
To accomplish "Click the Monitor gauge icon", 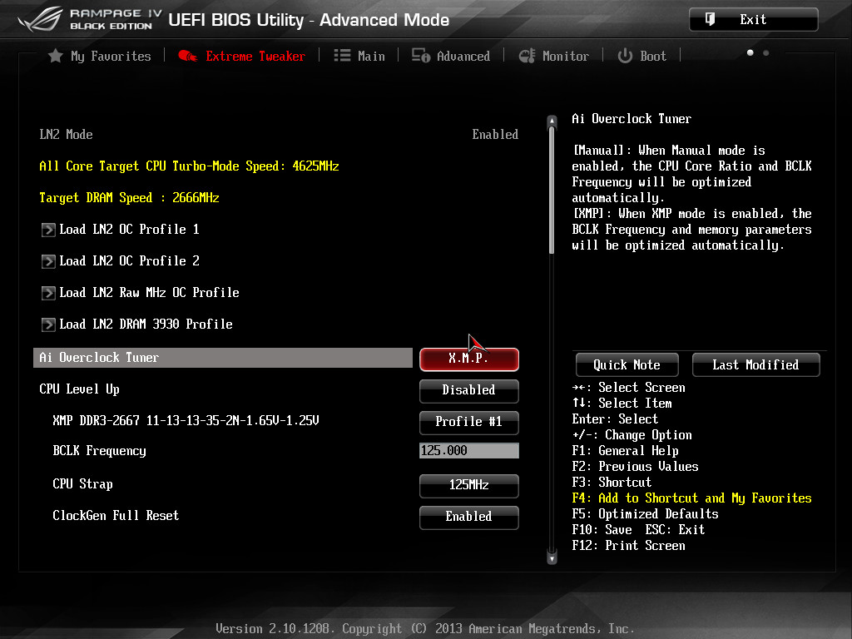I will click(x=527, y=56).
